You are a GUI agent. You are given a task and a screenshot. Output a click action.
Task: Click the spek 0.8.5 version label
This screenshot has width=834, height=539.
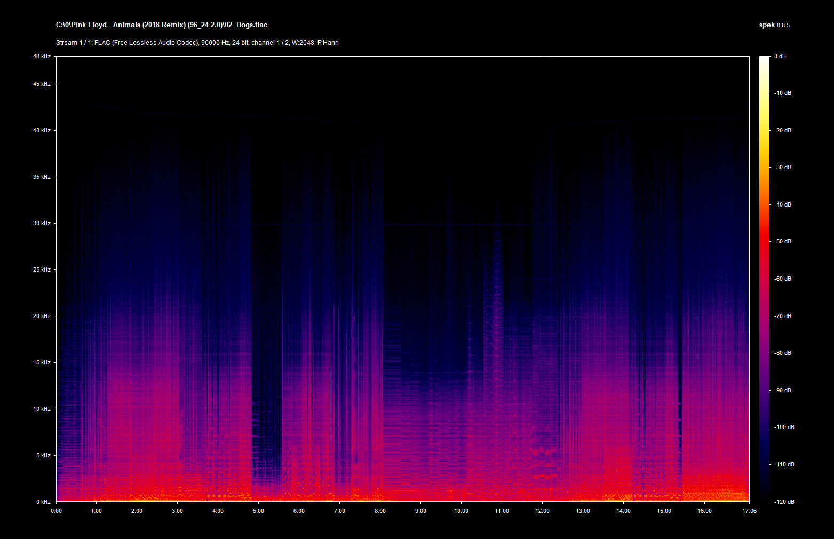[774, 25]
